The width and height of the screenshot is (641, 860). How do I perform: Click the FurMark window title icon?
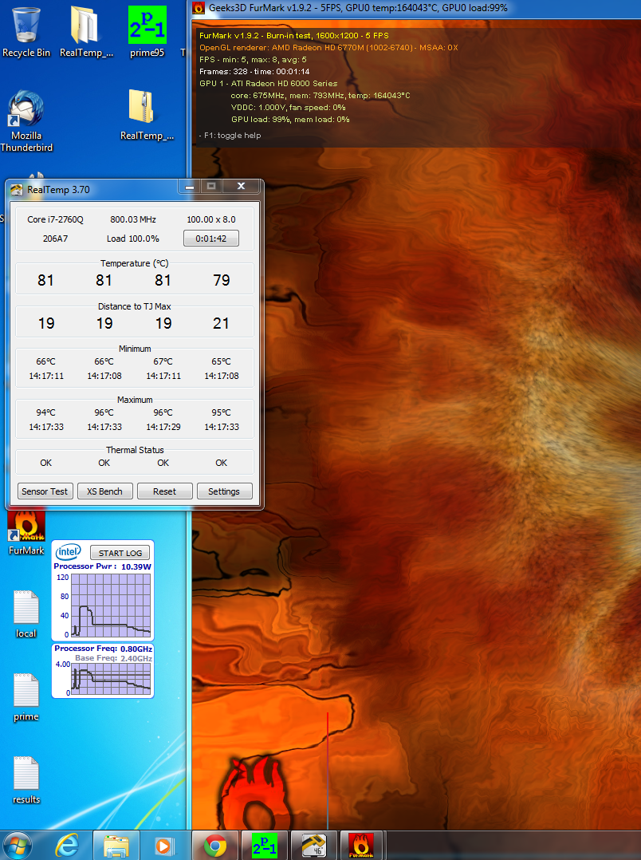pos(199,8)
